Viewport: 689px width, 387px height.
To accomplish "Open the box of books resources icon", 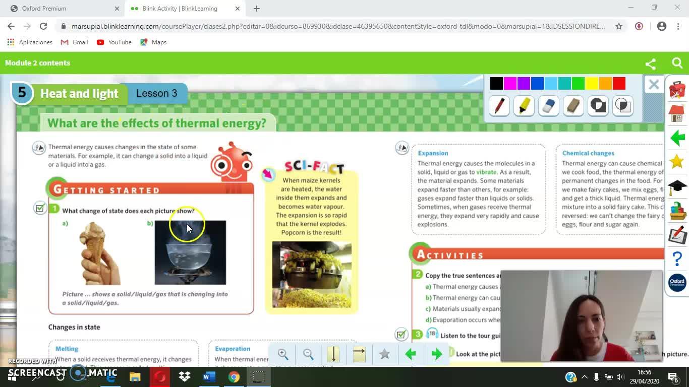I will [677, 211].
